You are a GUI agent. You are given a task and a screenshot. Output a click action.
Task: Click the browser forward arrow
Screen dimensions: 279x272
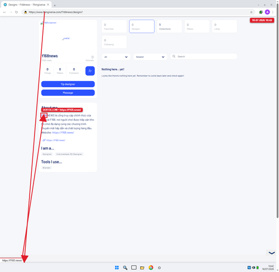coord(11,12)
